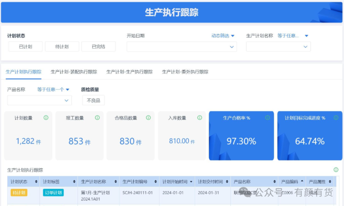This screenshot has height=206, width=344.
Task: Click info icon on 合格品数量 card
Action: pyautogui.click(x=148, y=118)
